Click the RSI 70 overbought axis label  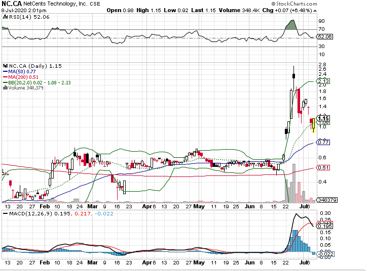point(321,29)
